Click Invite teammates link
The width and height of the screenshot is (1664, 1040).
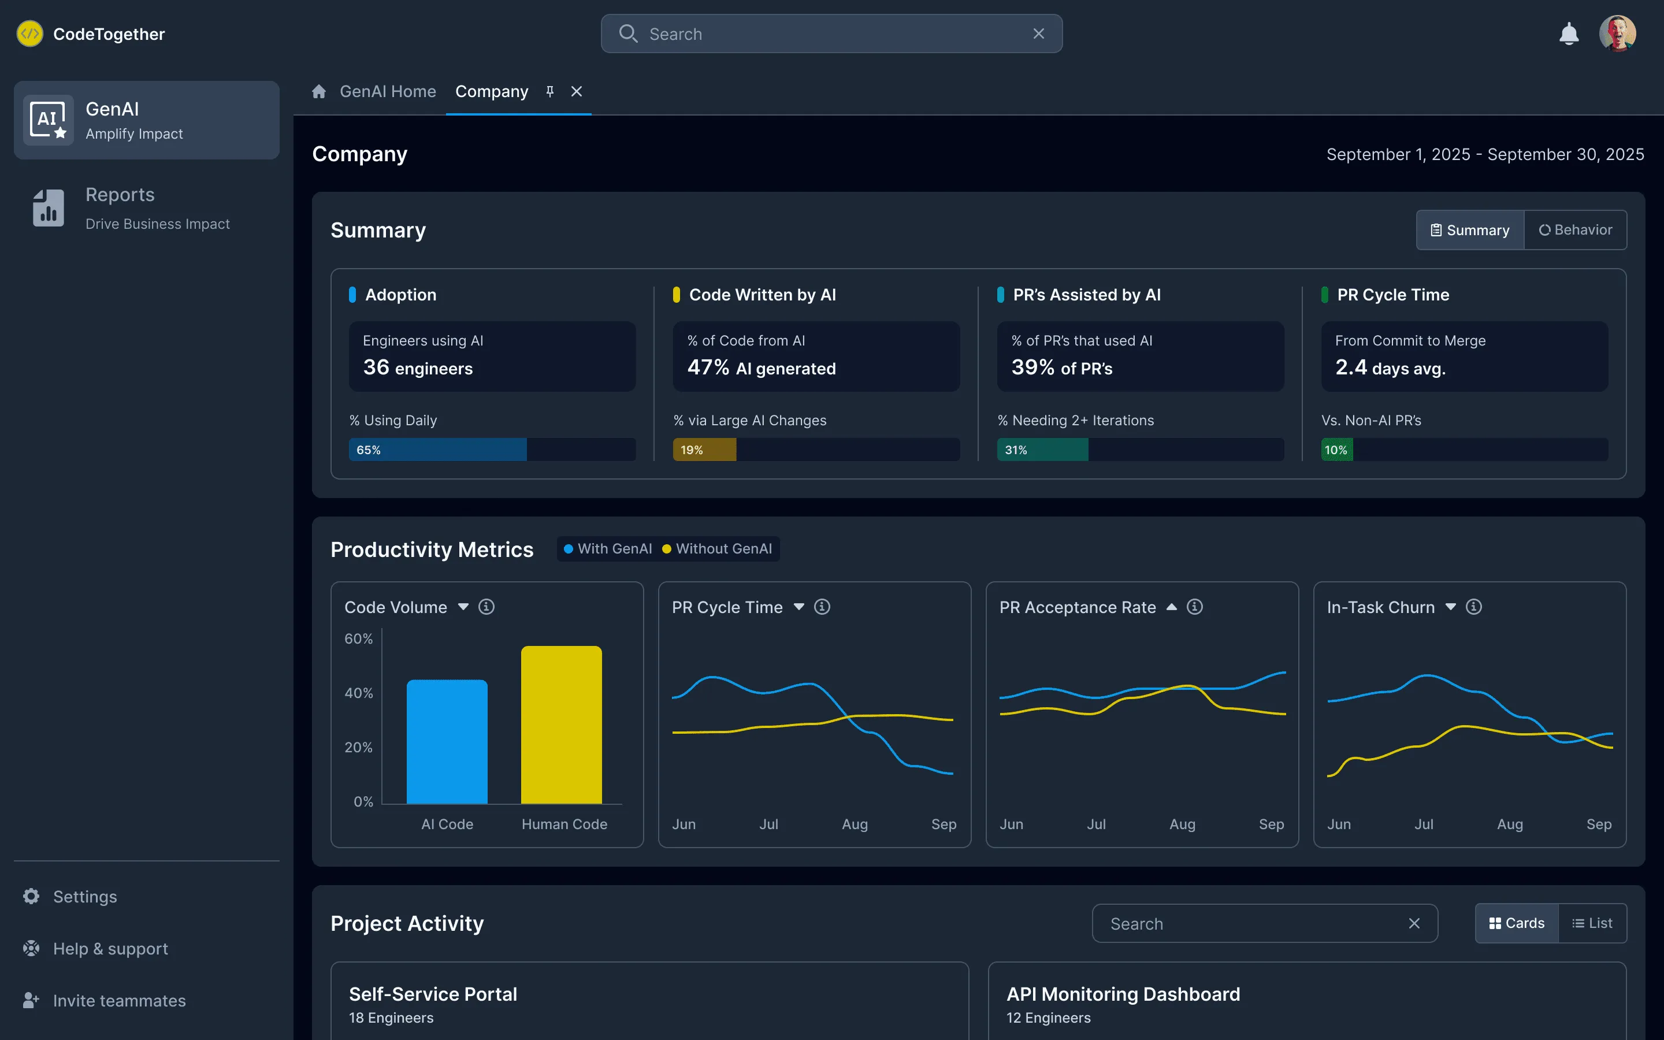119,1000
